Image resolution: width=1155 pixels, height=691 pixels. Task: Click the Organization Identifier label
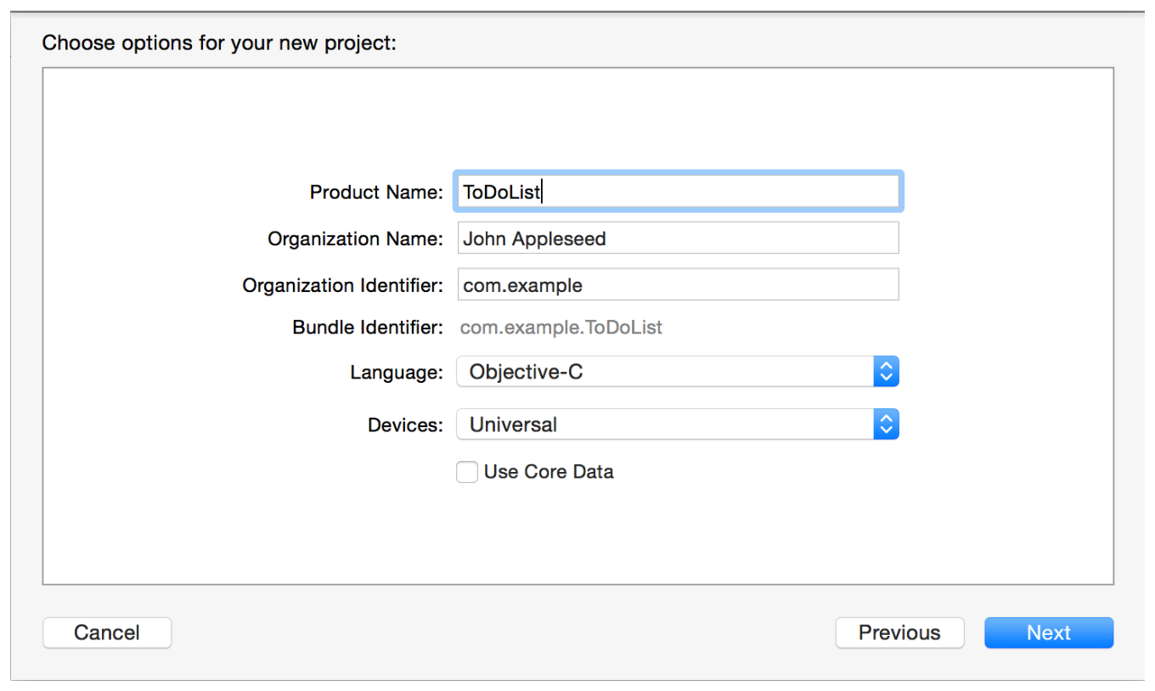point(342,286)
